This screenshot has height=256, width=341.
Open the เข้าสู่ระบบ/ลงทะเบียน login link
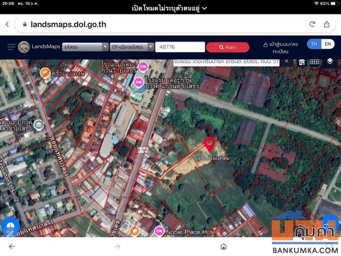(x=280, y=47)
